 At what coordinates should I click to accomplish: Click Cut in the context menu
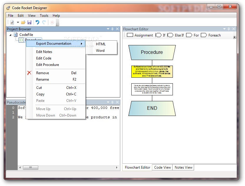pos(56,88)
